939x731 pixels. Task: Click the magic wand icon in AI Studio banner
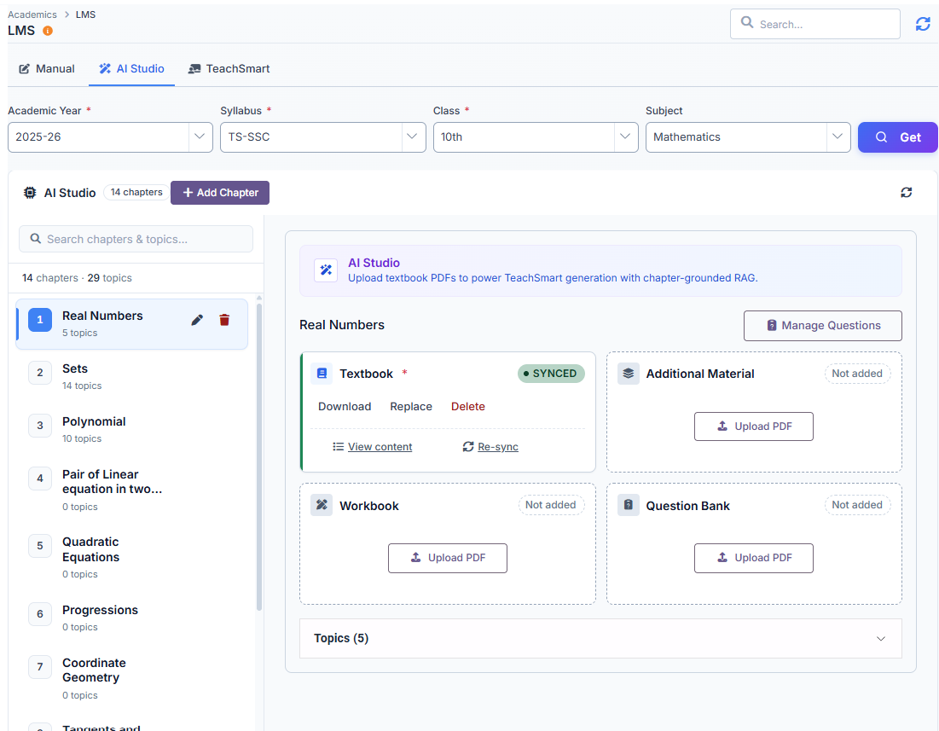point(326,270)
